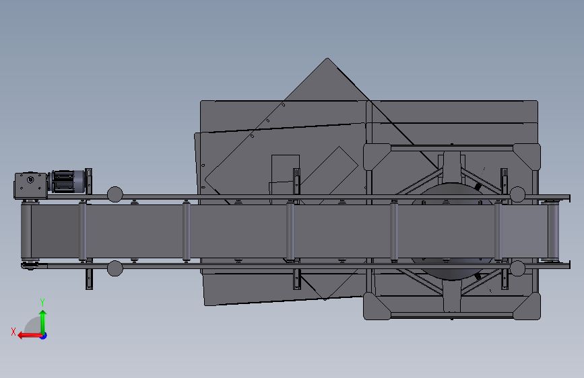Click the red X axis arrow of the triad

(30, 336)
